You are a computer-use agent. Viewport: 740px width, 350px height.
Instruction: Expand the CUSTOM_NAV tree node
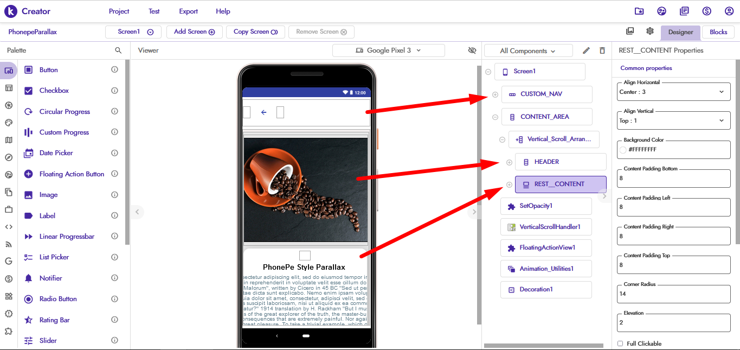coord(495,95)
